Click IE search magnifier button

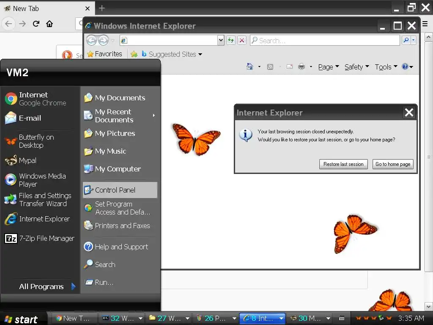click(406, 40)
